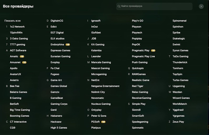Type in the provider search field
This screenshot has width=209, height=135.
(155, 6)
